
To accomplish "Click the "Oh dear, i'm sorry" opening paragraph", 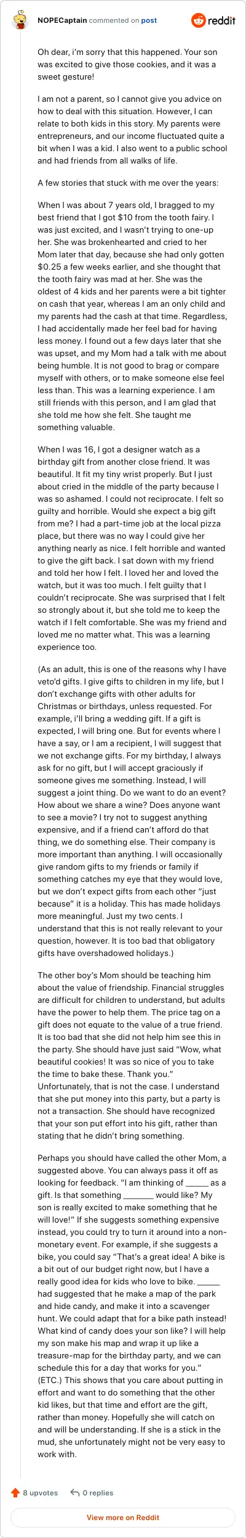I will point(127,64).
